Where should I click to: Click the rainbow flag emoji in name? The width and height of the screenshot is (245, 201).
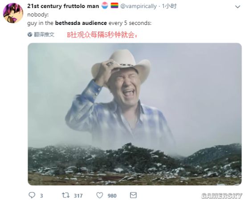[x=114, y=5]
